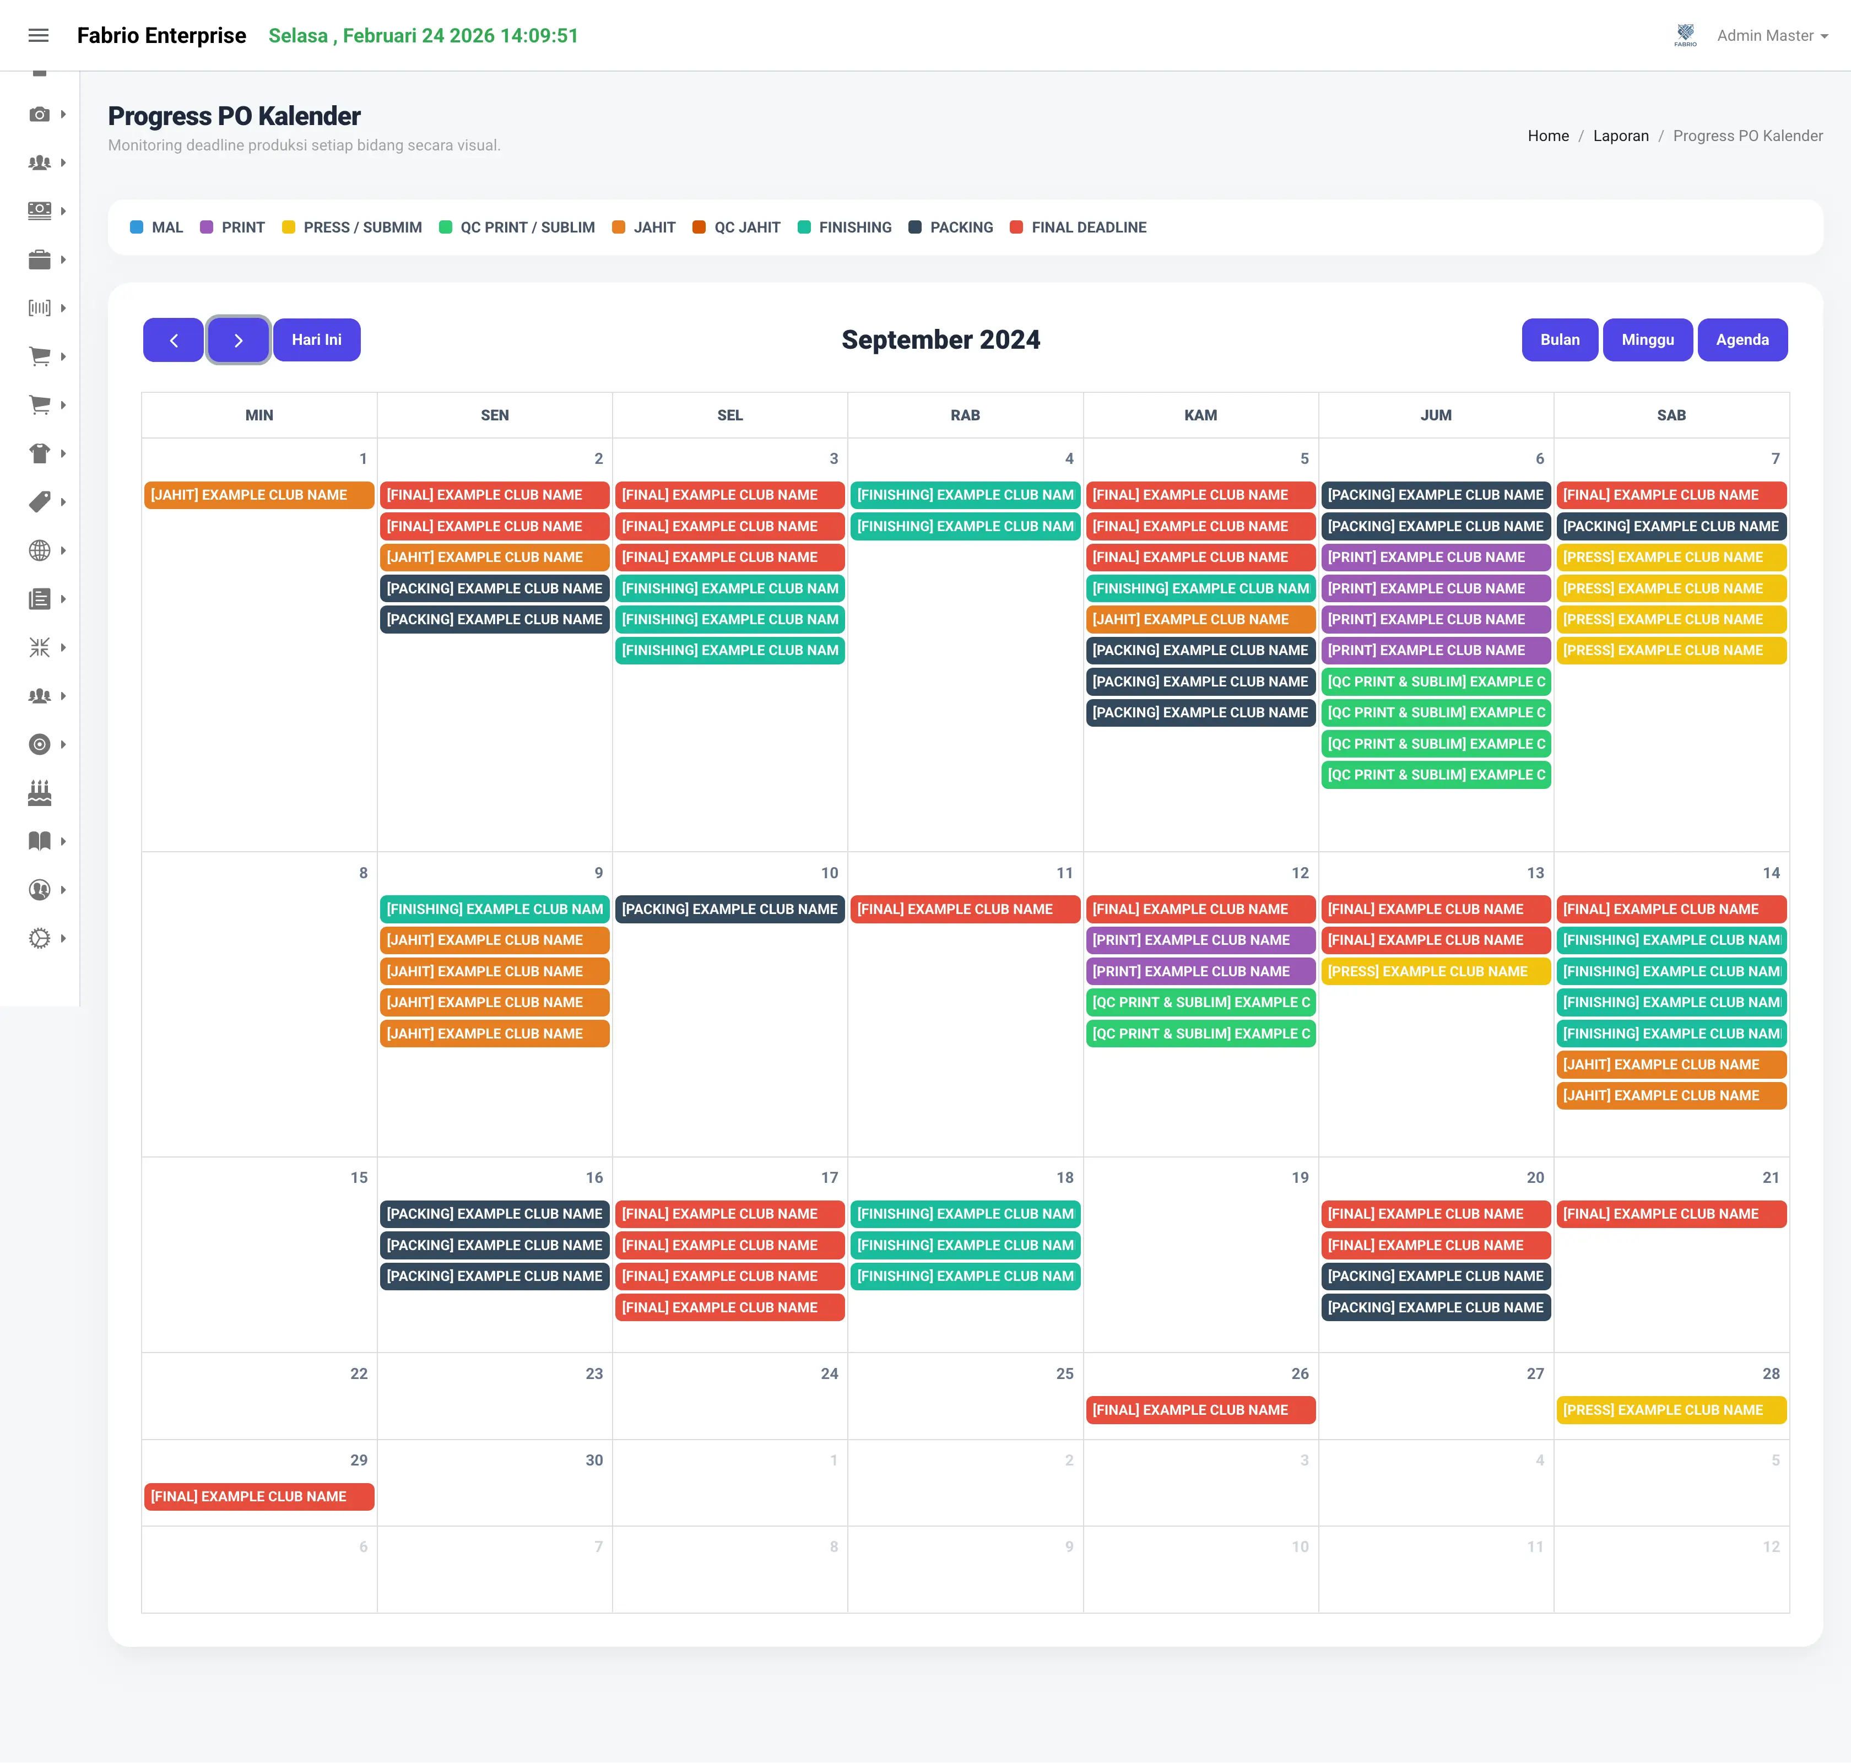Switch to Bulan month view

click(x=1560, y=340)
